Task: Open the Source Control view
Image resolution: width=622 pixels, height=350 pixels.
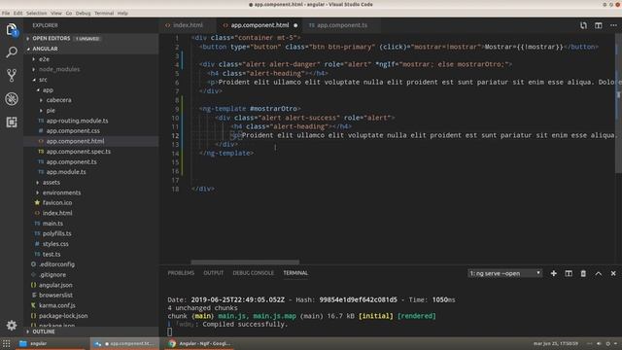Action: coord(12,76)
